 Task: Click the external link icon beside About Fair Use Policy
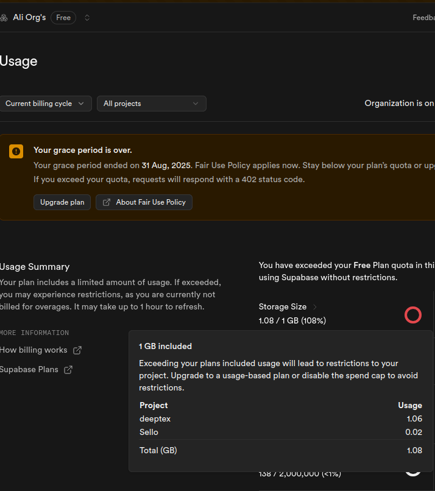106,202
